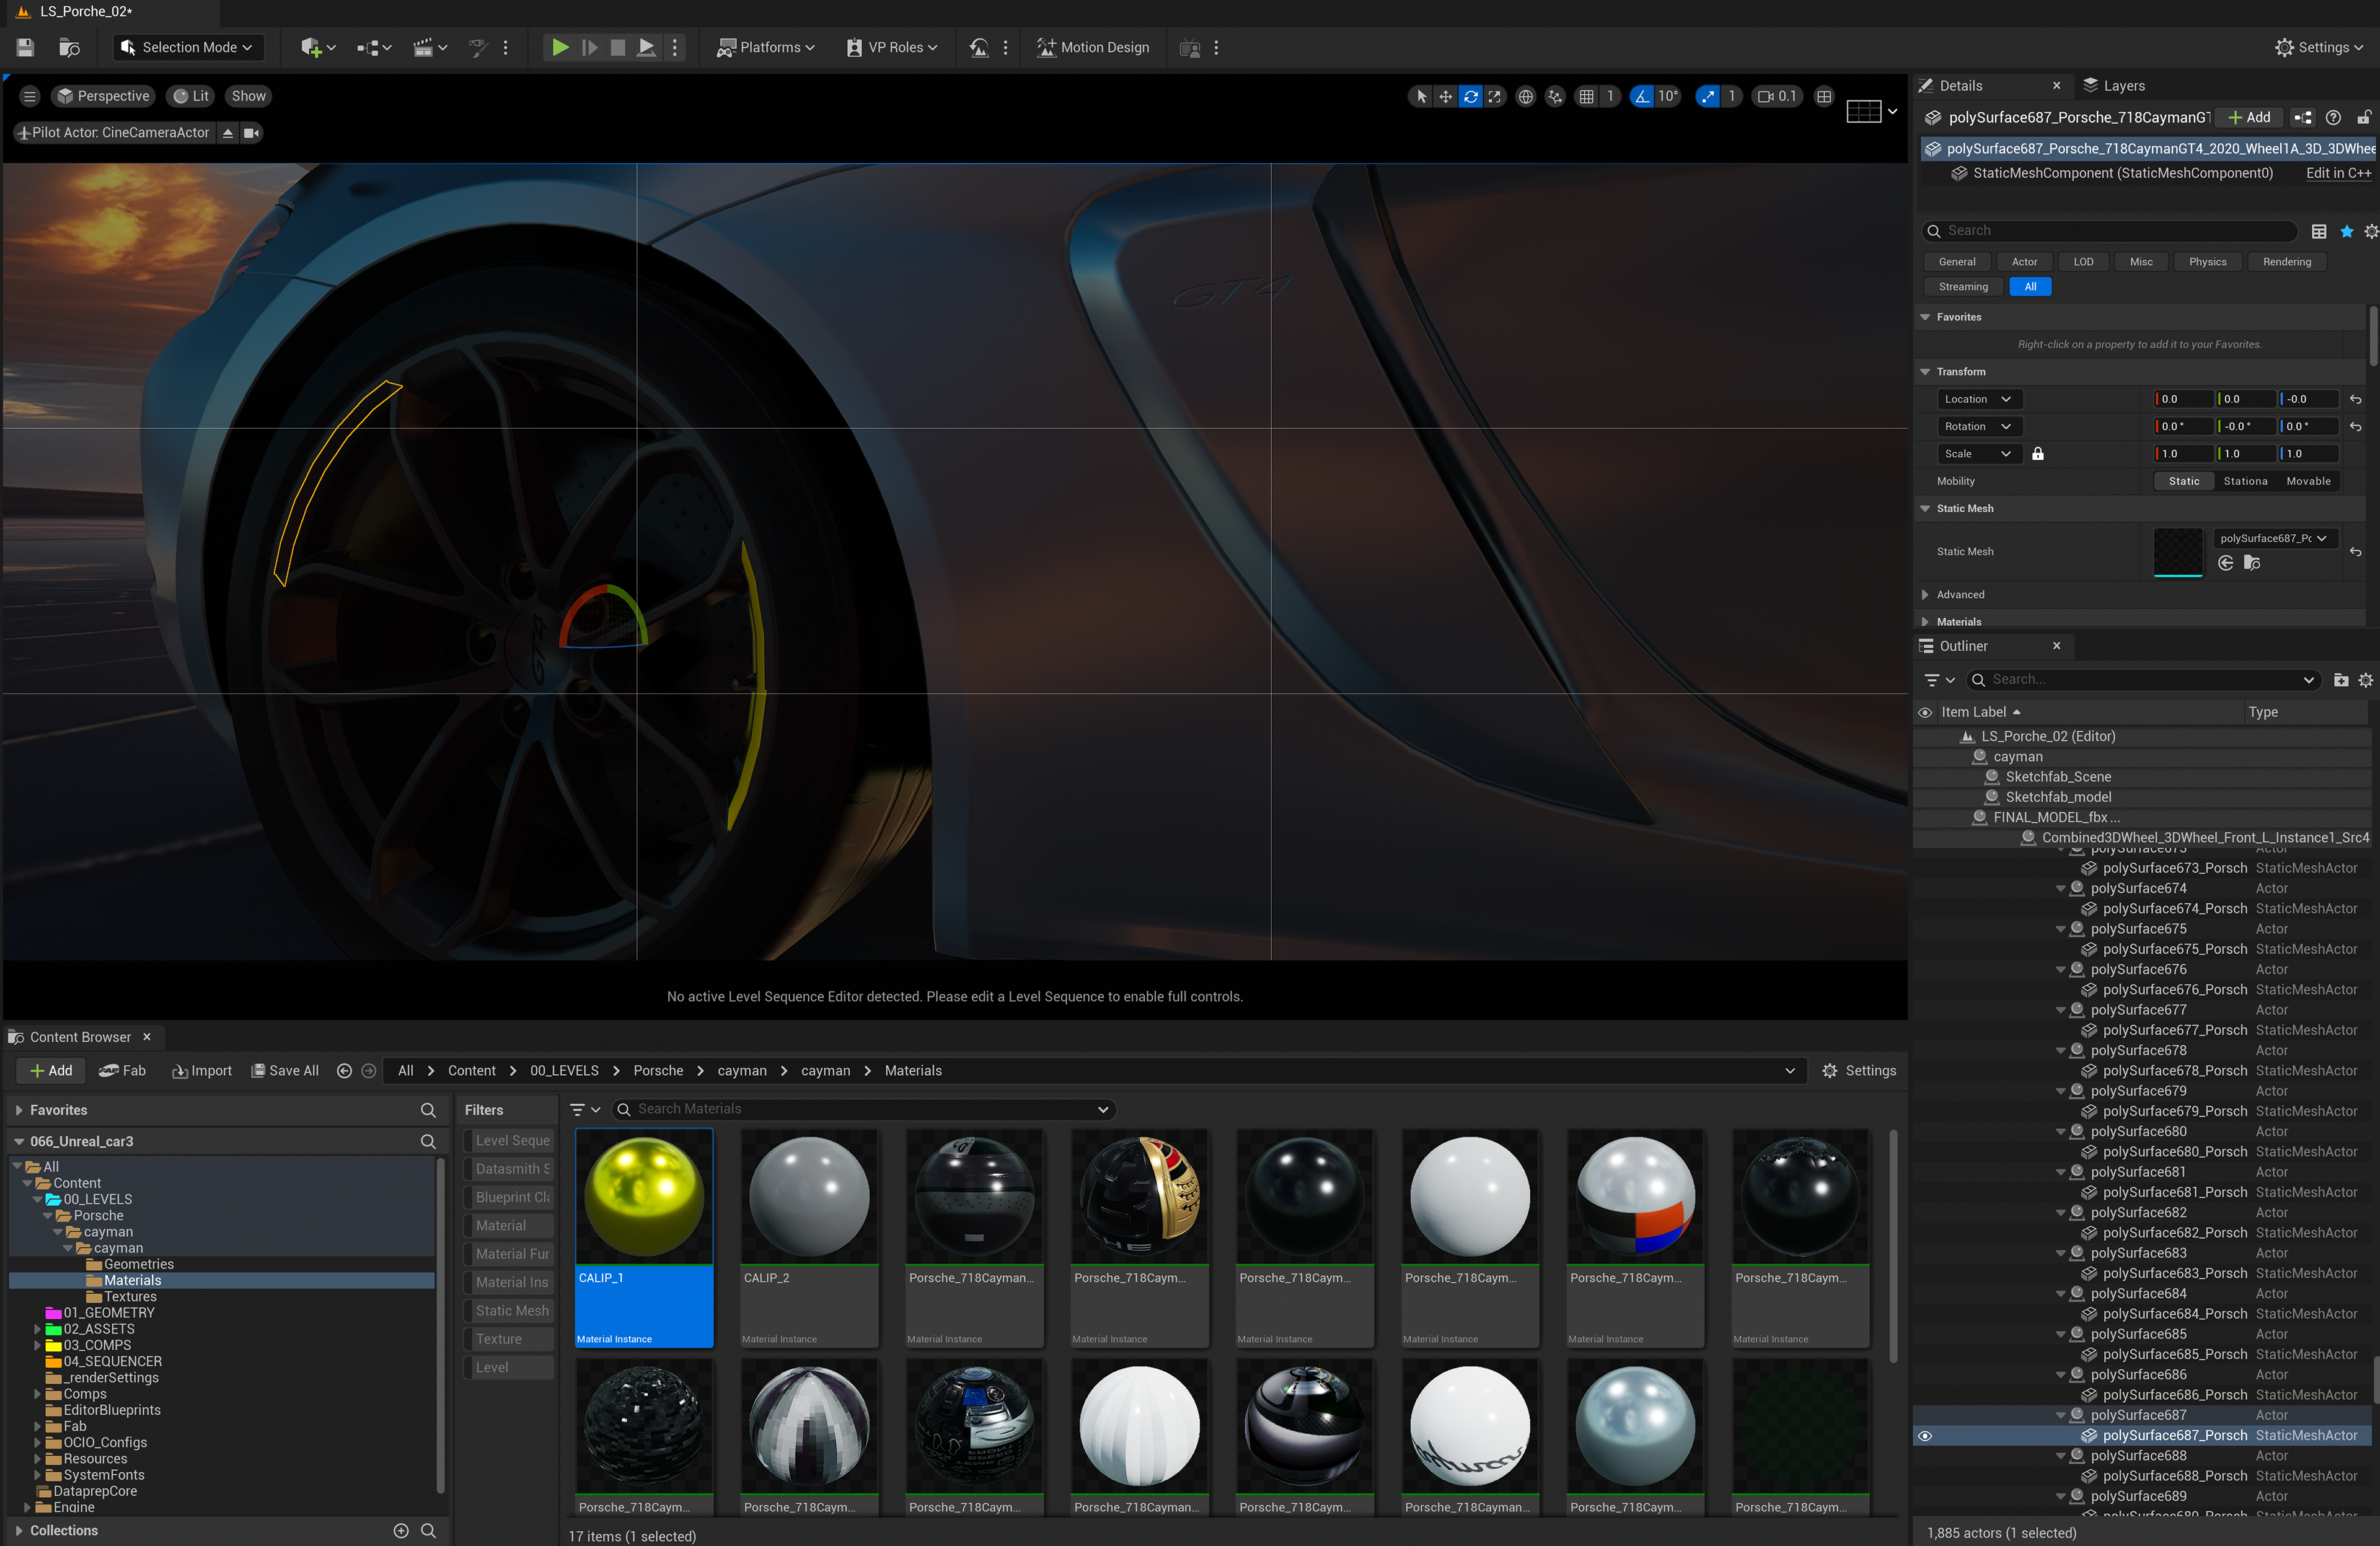Eject from piloted CineCameraActor
The height and width of the screenshot is (1546, 2380).
pyautogui.click(x=228, y=133)
